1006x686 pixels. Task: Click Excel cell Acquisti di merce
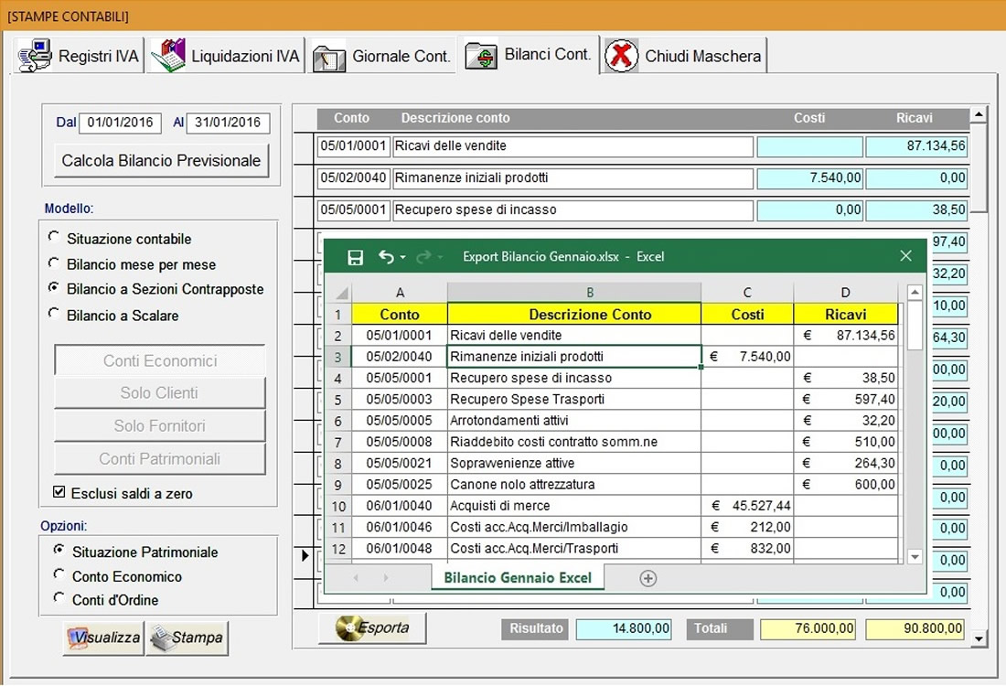[x=574, y=506]
